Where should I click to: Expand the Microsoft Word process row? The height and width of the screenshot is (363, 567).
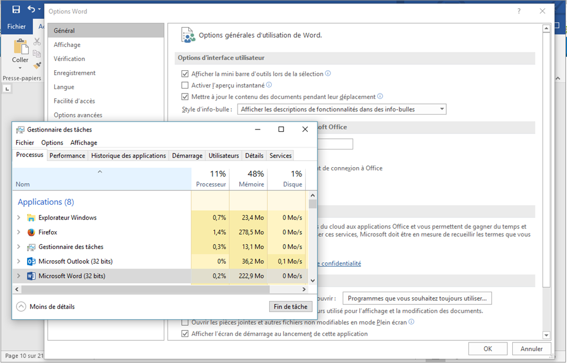(18, 276)
